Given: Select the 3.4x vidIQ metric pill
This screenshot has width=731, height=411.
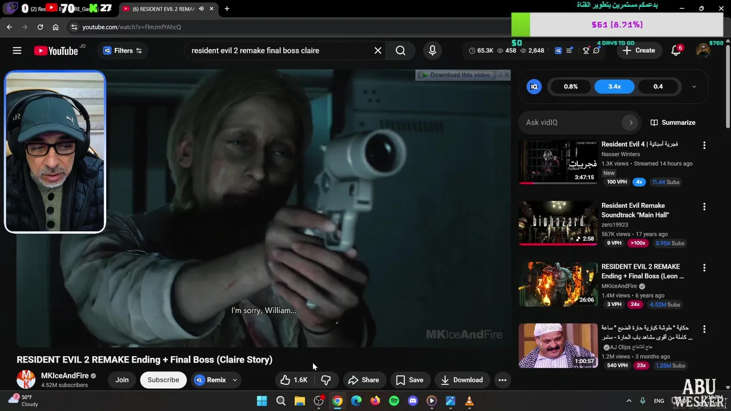Looking at the screenshot, I should [614, 87].
